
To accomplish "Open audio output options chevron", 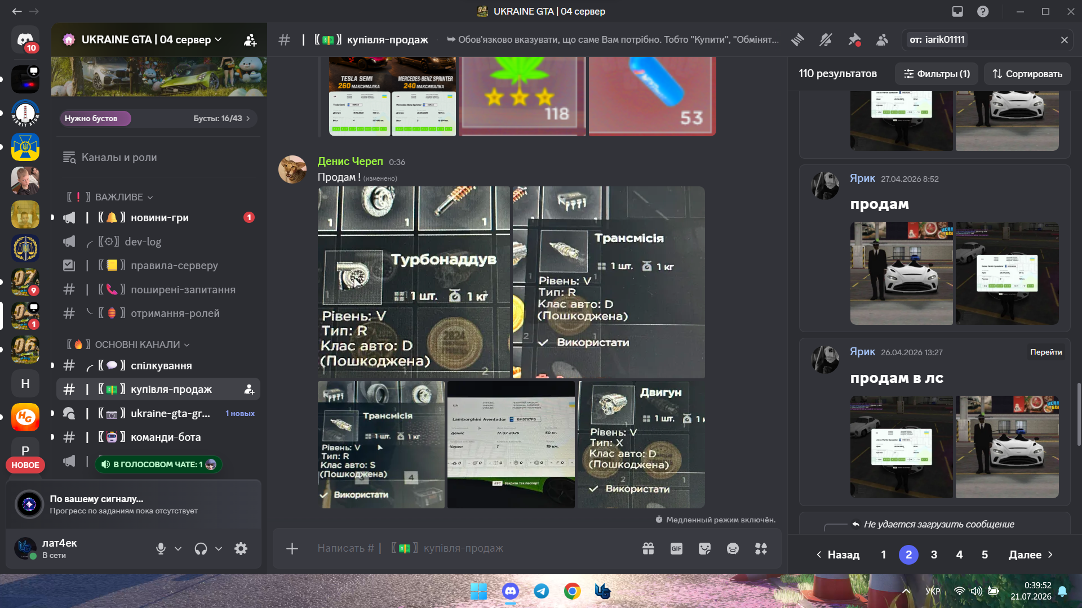I will pos(219,549).
